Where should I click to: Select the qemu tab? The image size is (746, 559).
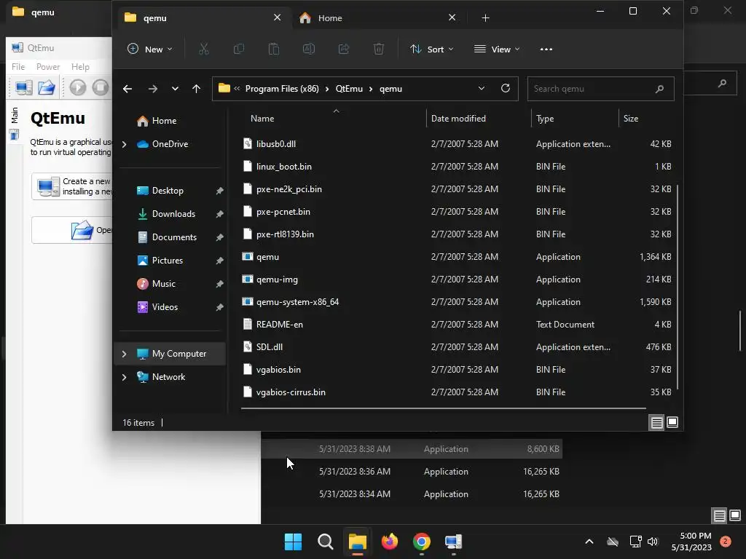(x=205, y=18)
